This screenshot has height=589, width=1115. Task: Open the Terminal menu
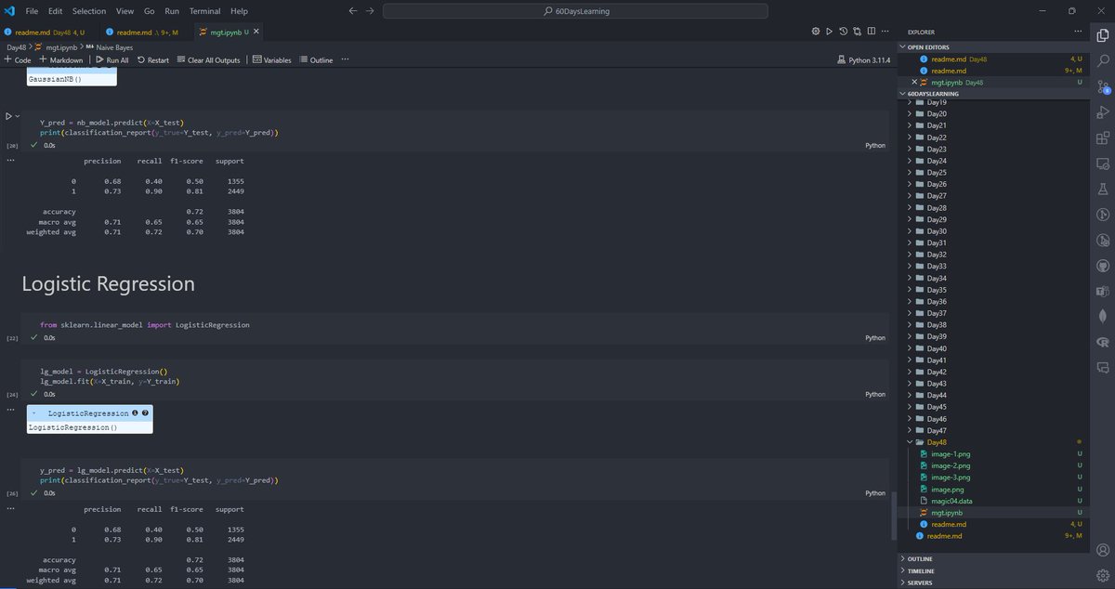(x=205, y=11)
